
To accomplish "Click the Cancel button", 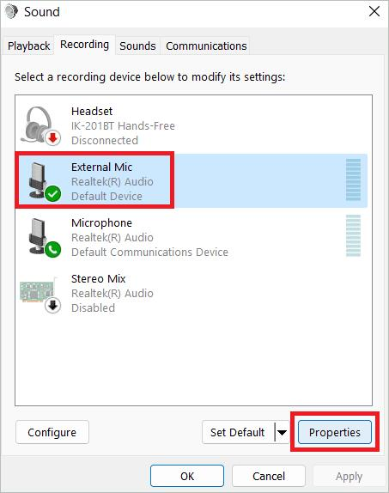I will tap(269, 476).
